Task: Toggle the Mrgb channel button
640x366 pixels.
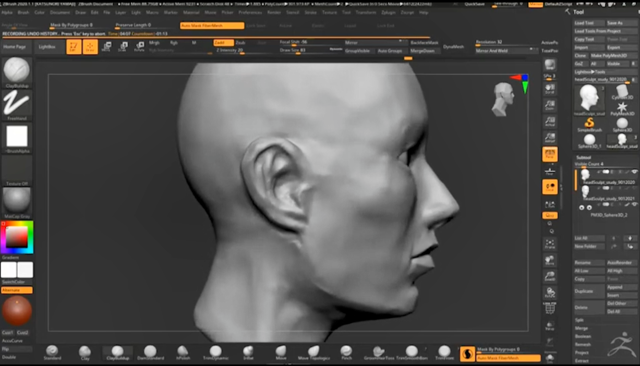Action: (x=154, y=43)
